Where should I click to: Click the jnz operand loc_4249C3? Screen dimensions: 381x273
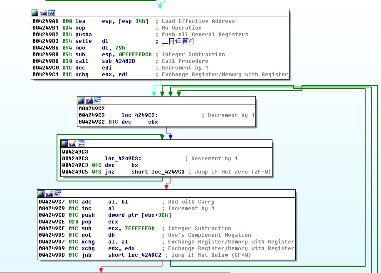pos(168,172)
